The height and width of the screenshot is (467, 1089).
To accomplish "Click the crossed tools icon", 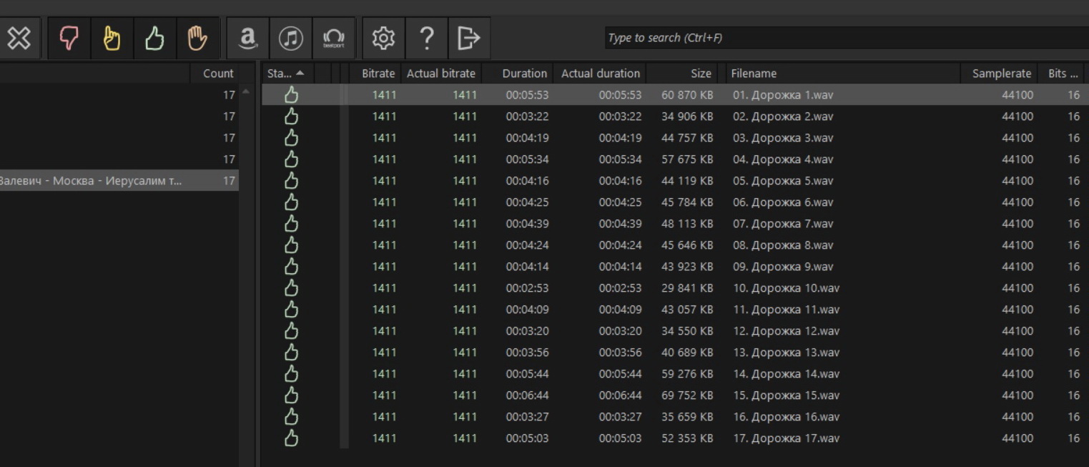I will tap(19, 38).
